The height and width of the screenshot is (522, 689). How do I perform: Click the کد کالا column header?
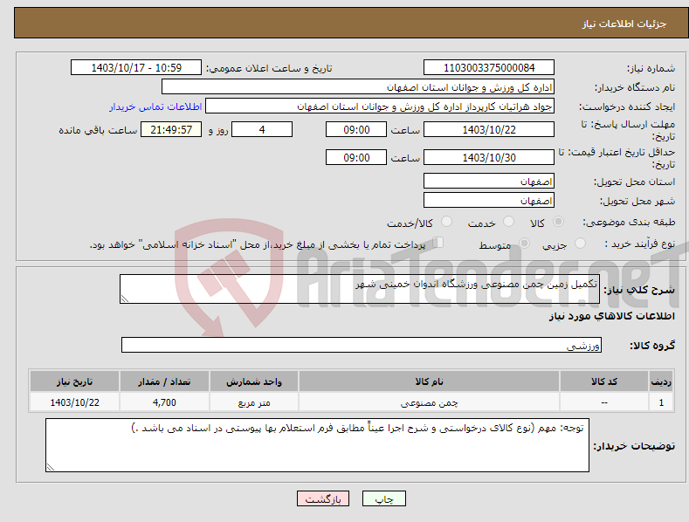click(604, 381)
